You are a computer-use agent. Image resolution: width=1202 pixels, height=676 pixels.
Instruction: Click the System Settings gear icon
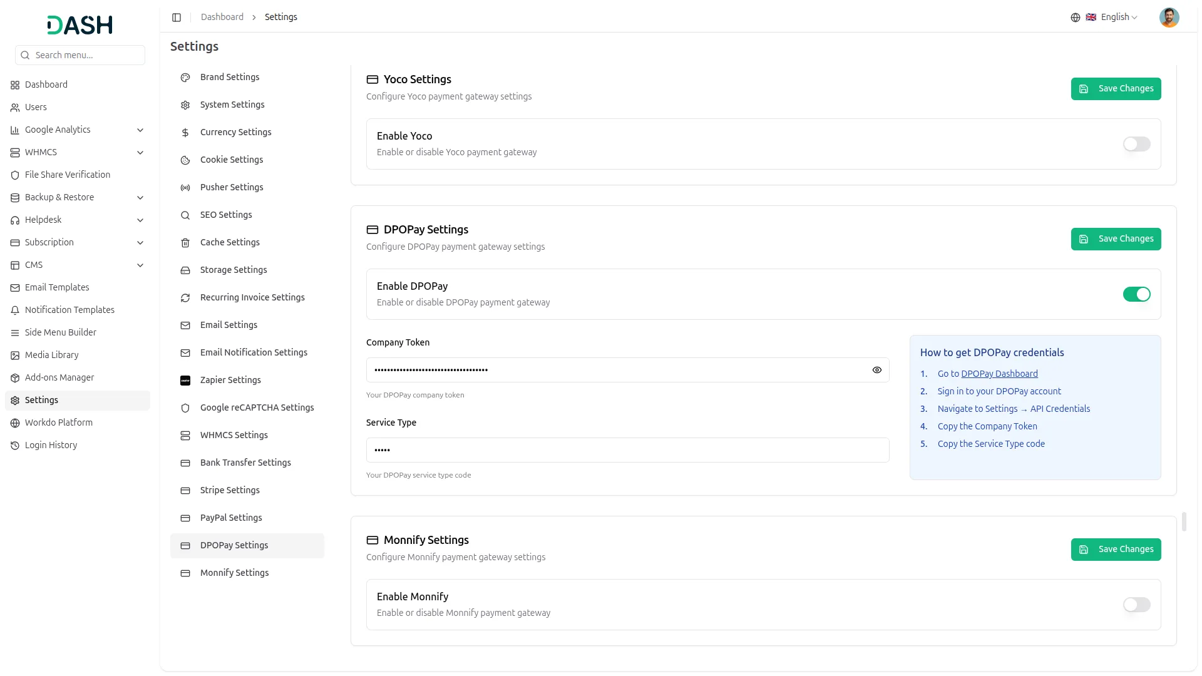tap(185, 105)
